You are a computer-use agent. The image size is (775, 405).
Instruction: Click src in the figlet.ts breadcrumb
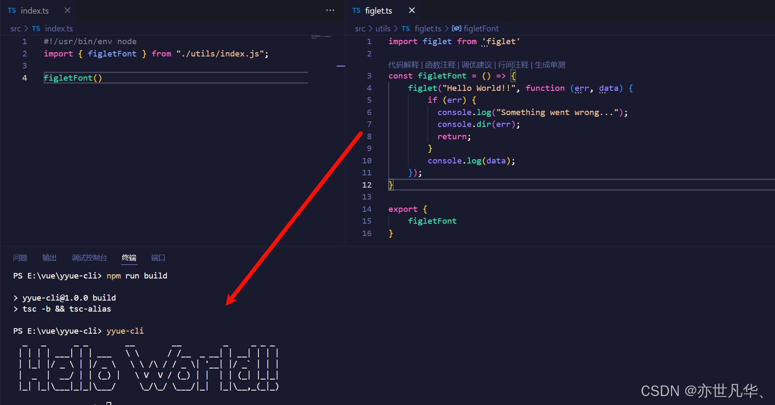coord(360,28)
